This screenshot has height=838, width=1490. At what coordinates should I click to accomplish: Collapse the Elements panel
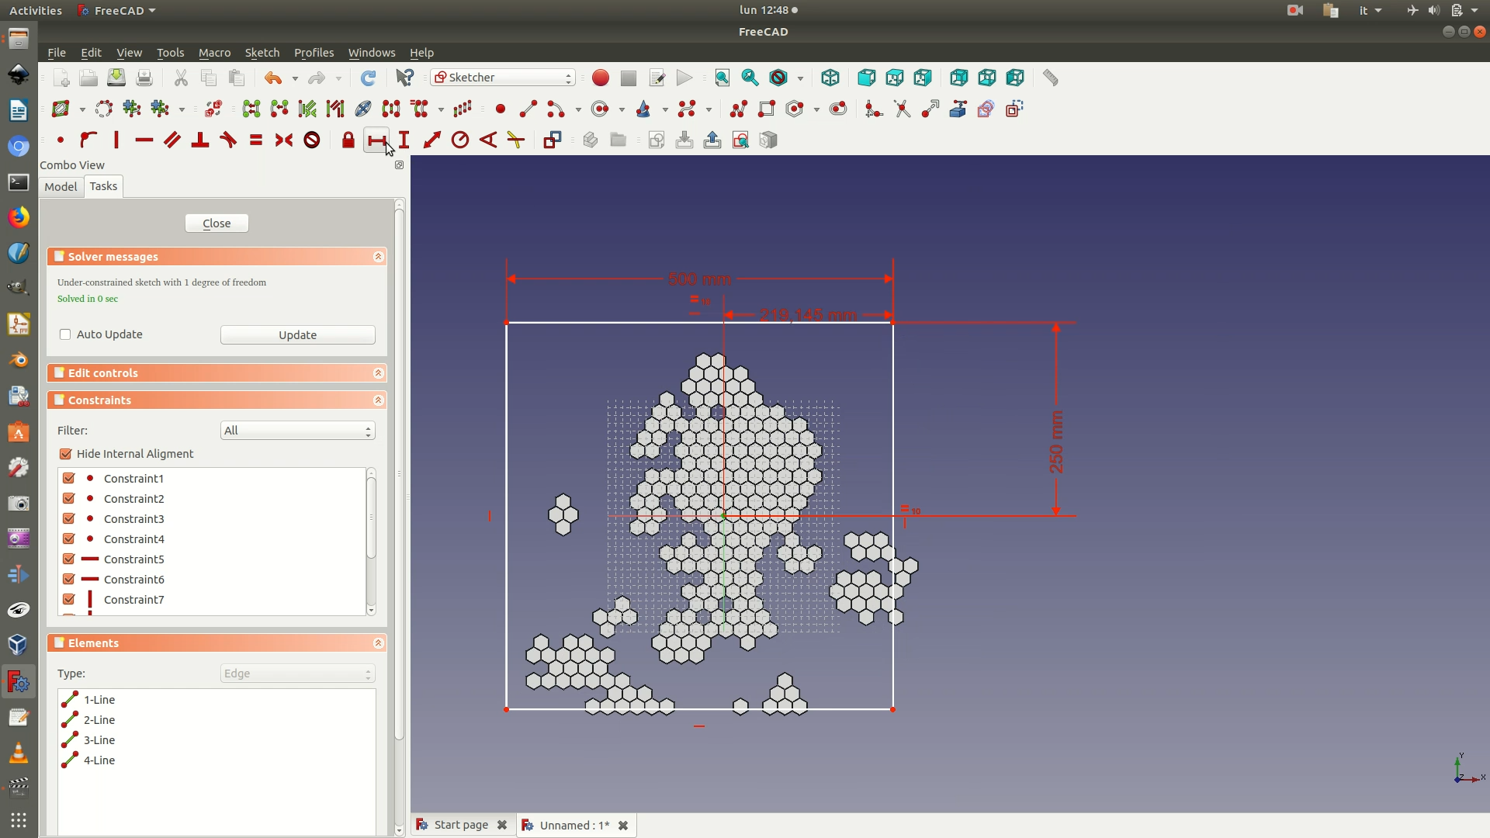tap(379, 643)
